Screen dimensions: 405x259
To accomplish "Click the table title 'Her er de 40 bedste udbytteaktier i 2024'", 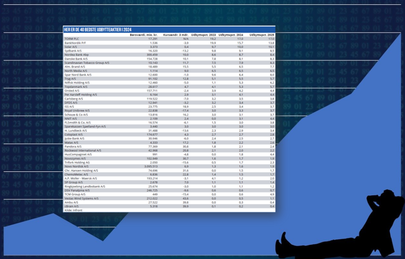I will click(x=98, y=30).
